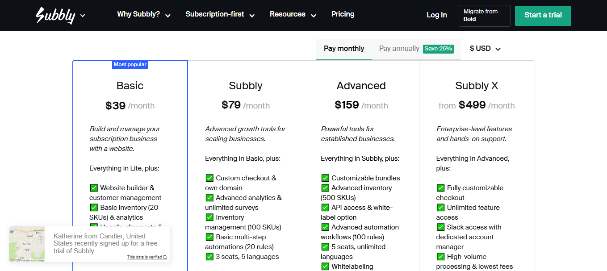The image size is (607, 271).
Task: Switch billing to Pay annually
Action: pos(399,49)
